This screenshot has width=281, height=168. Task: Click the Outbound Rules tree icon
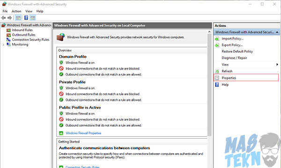tap(8, 35)
